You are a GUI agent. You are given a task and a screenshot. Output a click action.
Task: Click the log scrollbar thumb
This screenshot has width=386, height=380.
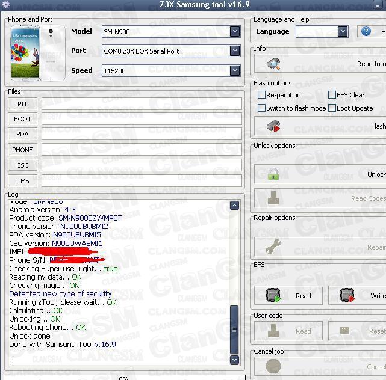pyautogui.click(x=234, y=330)
